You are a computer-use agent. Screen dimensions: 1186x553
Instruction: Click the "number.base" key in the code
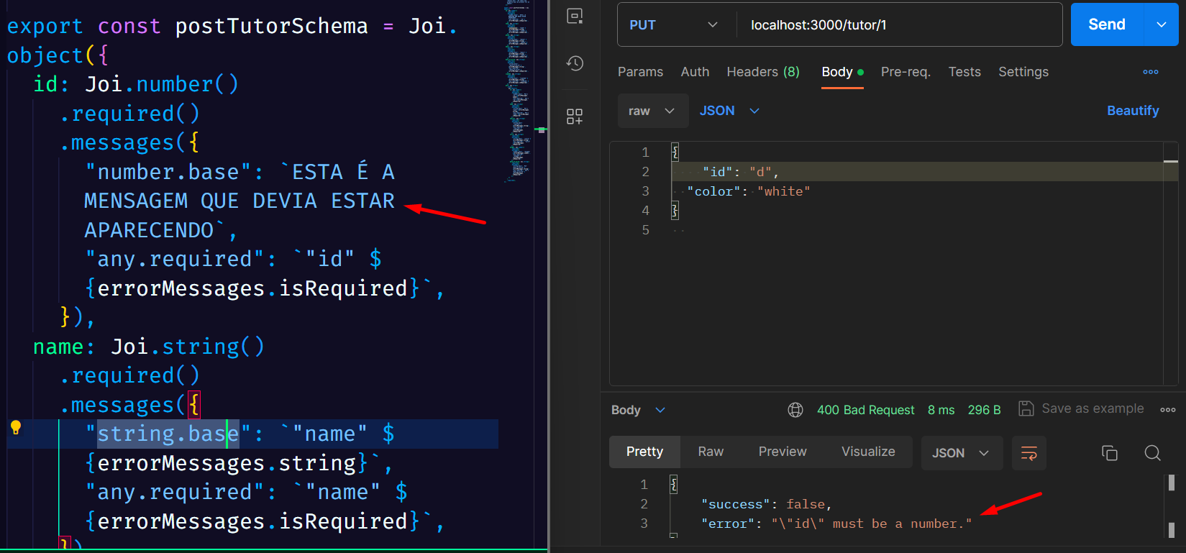[169, 172]
